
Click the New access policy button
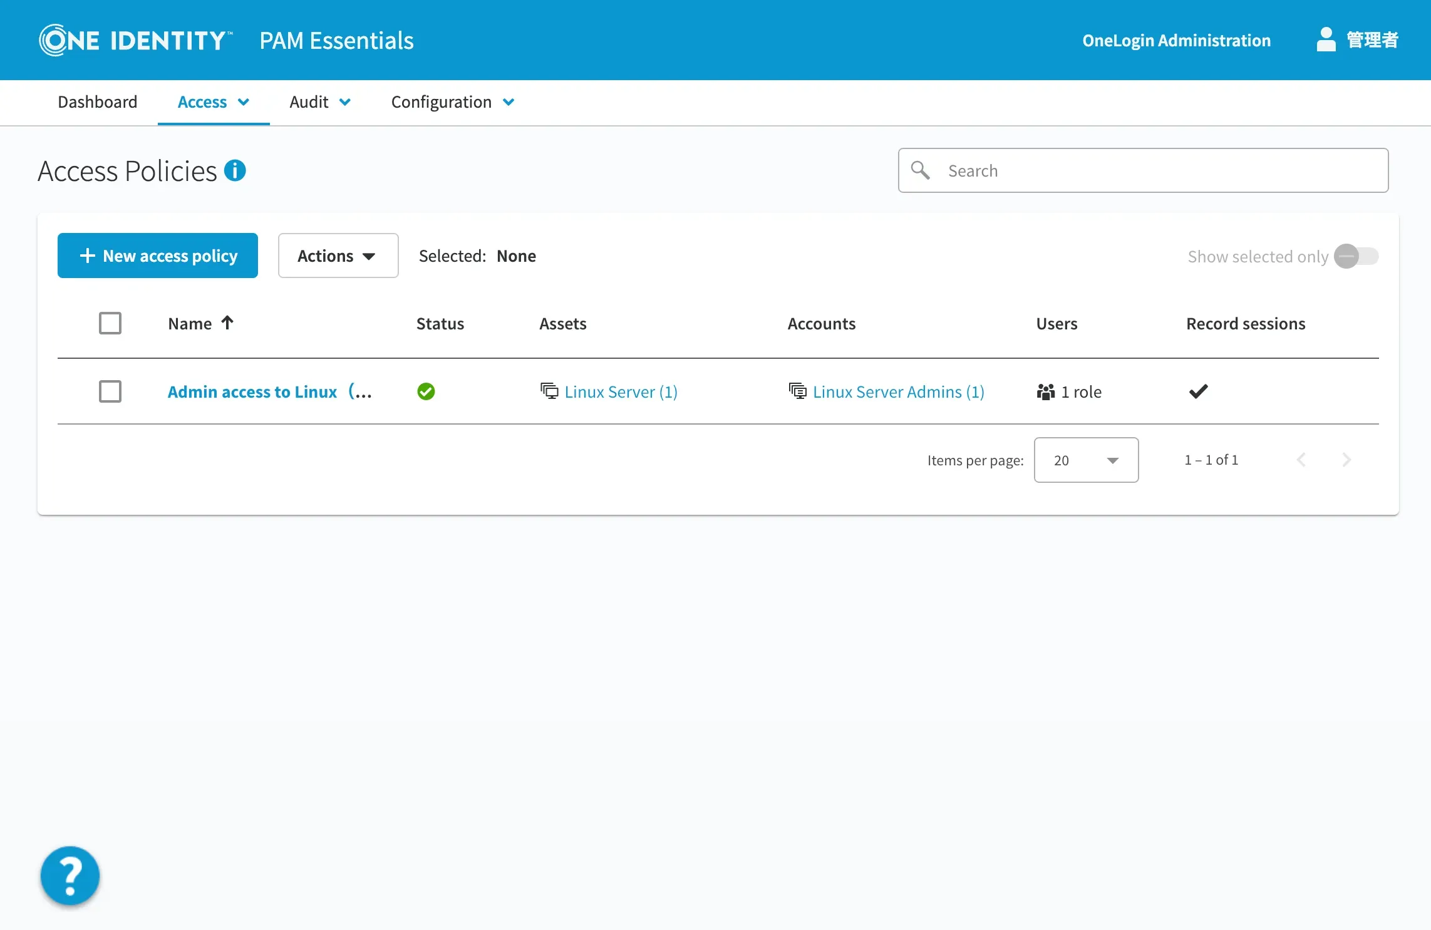coord(158,256)
